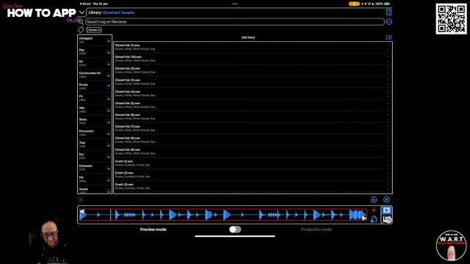
Task: Click the red record button beside waveform
Action: pyautogui.click(x=374, y=210)
